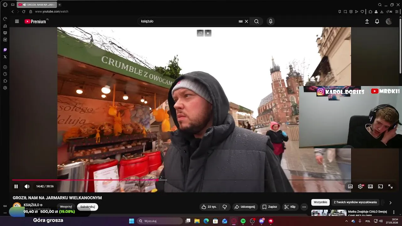Open the YouTube guide hamburger menu
The image size is (402, 226).
[x=17, y=21]
